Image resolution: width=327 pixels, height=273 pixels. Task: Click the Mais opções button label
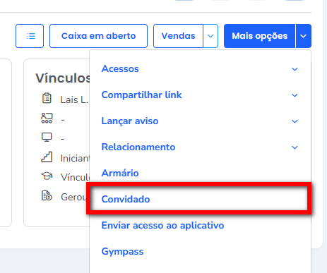(x=260, y=36)
